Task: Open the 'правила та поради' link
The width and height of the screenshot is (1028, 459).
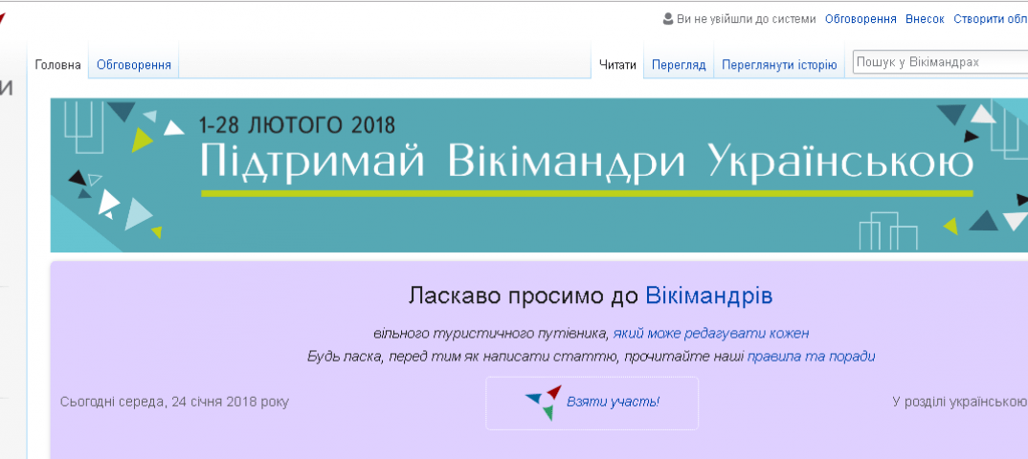Action: coord(811,356)
